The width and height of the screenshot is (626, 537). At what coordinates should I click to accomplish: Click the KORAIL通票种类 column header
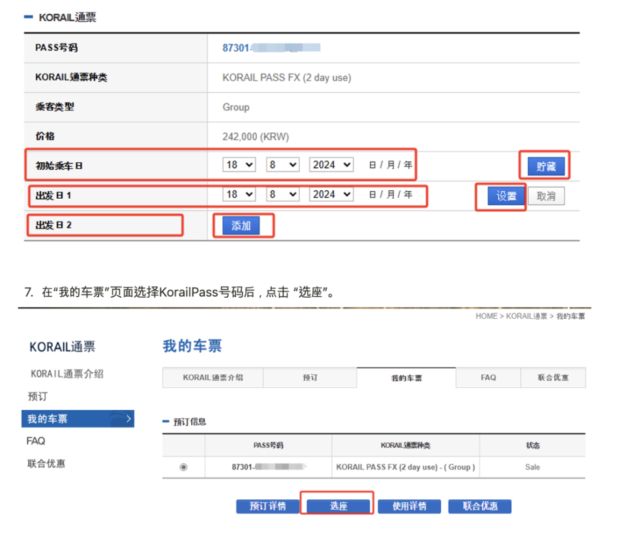406,445
